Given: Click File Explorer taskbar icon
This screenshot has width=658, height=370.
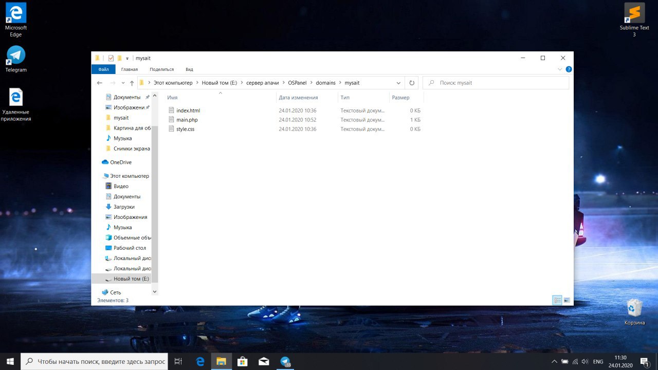Looking at the screenshot, I should (x=222, y=361).
